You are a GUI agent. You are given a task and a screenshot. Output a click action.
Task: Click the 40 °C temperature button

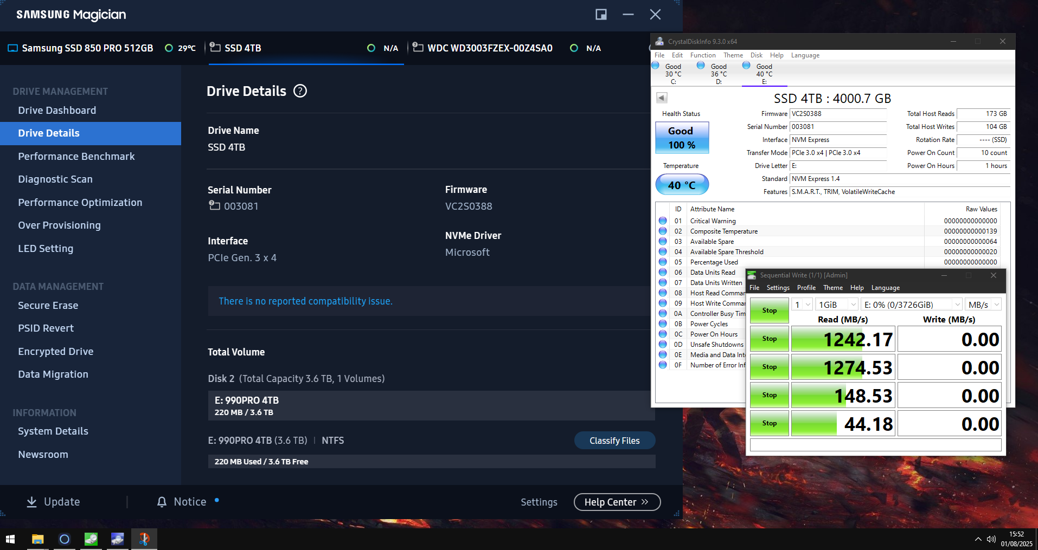point(682,185)
